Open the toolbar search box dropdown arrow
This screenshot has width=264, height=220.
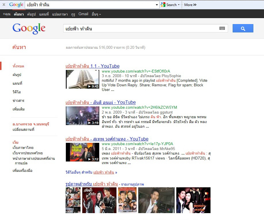pyautogui.click(x=157, y=5)
